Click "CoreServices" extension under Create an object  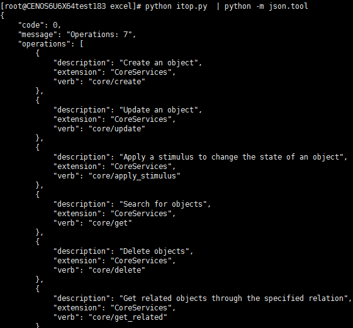click(x=141, y=72)
